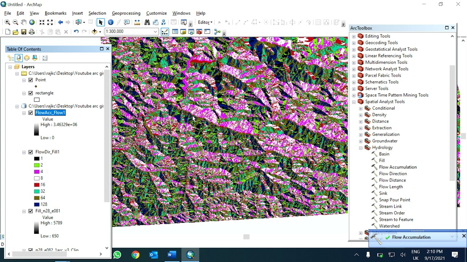Switch TOC to List By Drawing Order
The image size is (467, 262).
point(10,58)
